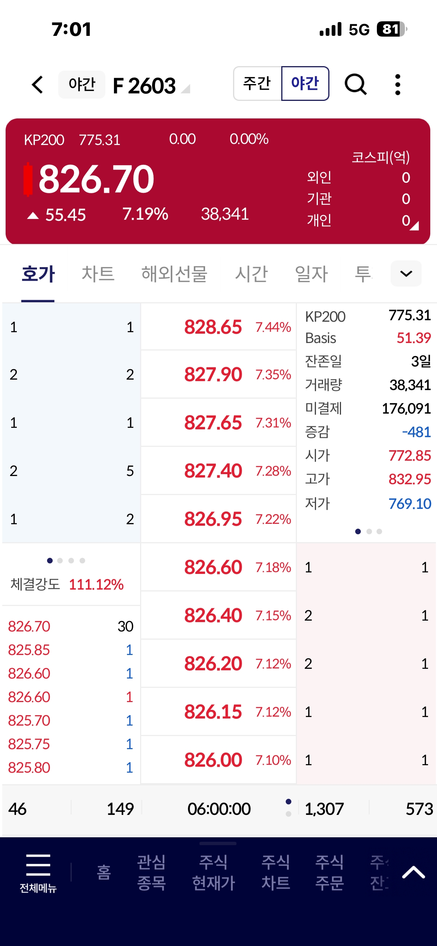Tap the vertical page dots beside 06:00:00
Image resolution: width=437 pixels, height=946 pixels.
pyautogui.click(x=288, y=808)
